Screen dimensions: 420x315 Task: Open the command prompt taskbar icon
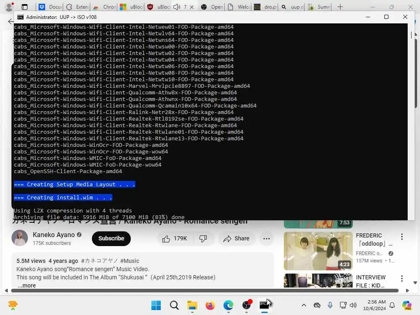click(x=265, y=305)
